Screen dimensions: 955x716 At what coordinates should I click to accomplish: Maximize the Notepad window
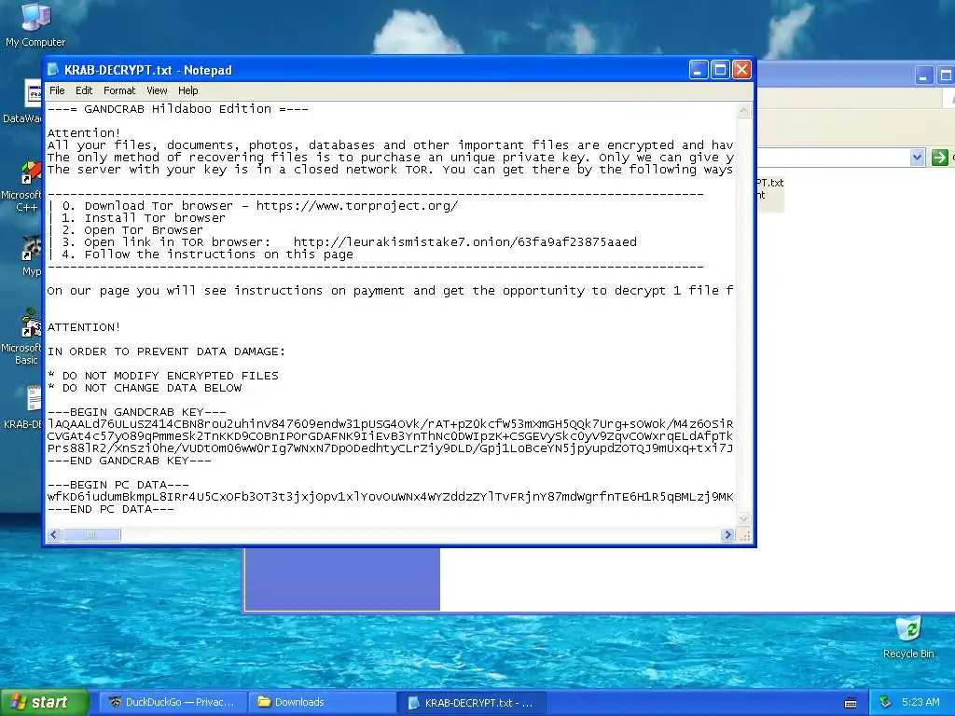[x=720, y=70]
